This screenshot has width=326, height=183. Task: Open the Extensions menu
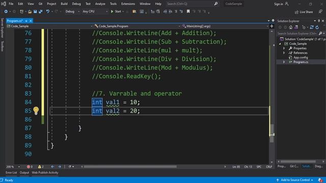pyautogui.click(x=128, y=4)
